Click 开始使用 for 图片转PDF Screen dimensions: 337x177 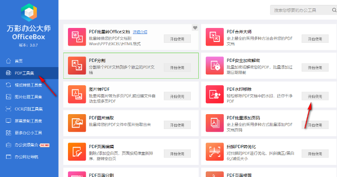[177, 96]
